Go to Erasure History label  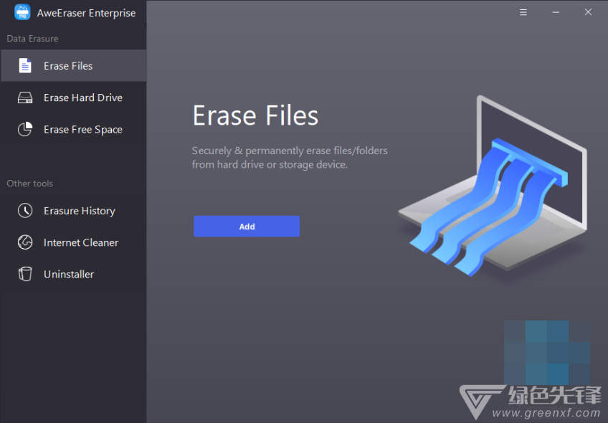80,211
